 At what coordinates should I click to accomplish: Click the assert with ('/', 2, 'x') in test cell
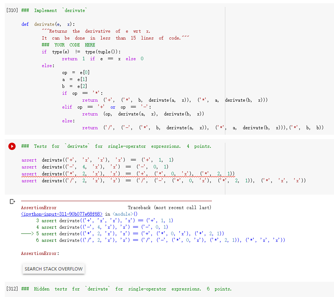point(164,180)
